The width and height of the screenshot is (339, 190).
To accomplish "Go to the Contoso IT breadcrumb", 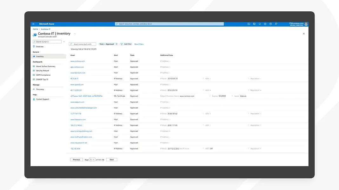I will (x=46, y=29).
